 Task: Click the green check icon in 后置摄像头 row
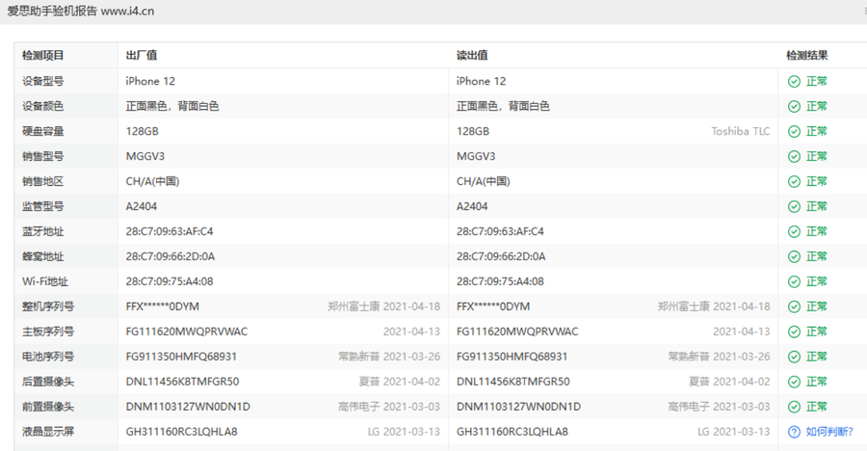pos(794,382)
